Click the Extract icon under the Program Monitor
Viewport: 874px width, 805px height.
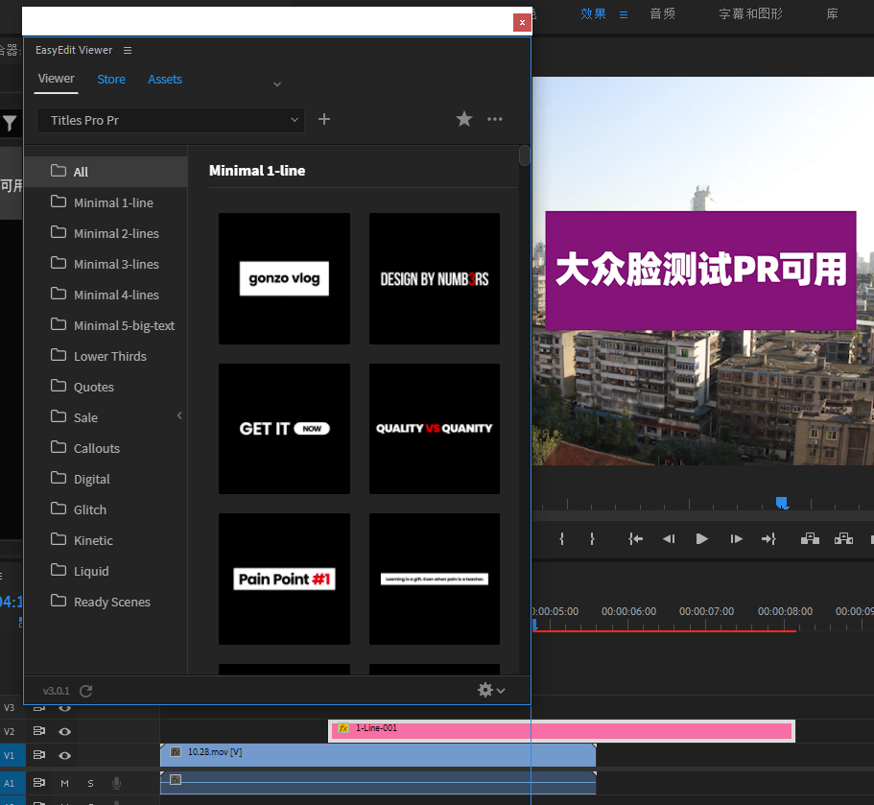[843, 539]
